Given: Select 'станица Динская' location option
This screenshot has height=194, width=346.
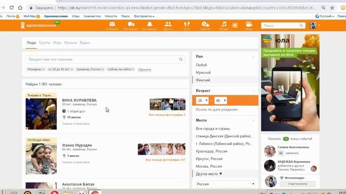Looking at the screenshot, I should tap(224, 136).
